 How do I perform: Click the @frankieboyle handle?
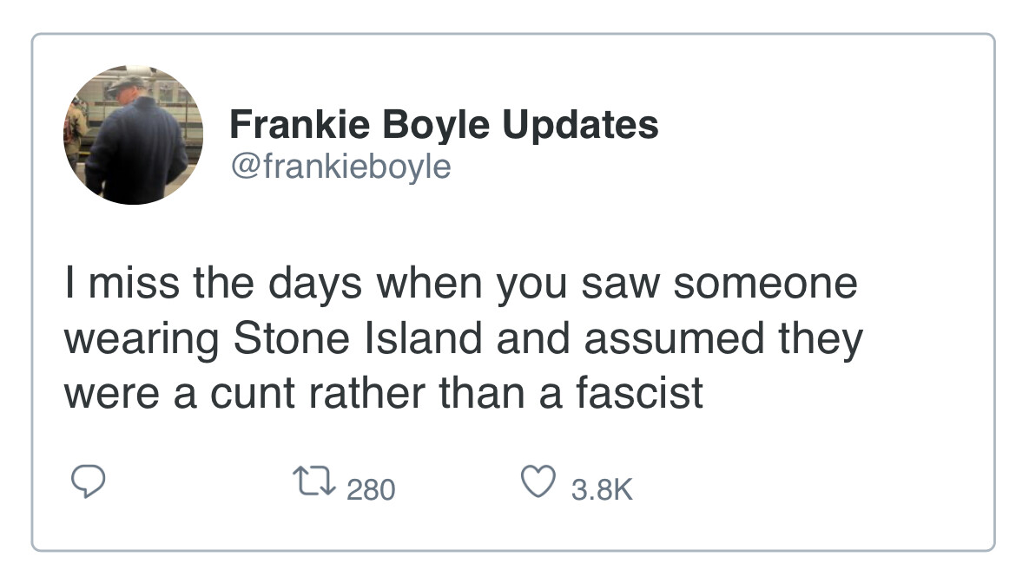tap(340, 165)
